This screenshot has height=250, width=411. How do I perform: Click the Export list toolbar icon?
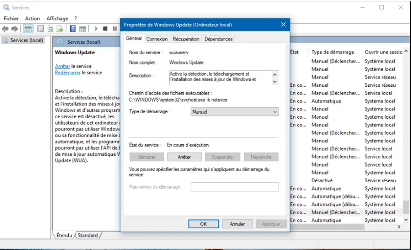click(x=60, y=29)
